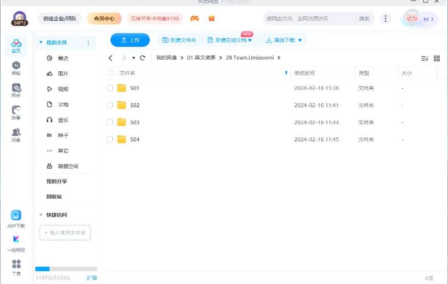Click New Folder button
448x284 pixels.
179,41
